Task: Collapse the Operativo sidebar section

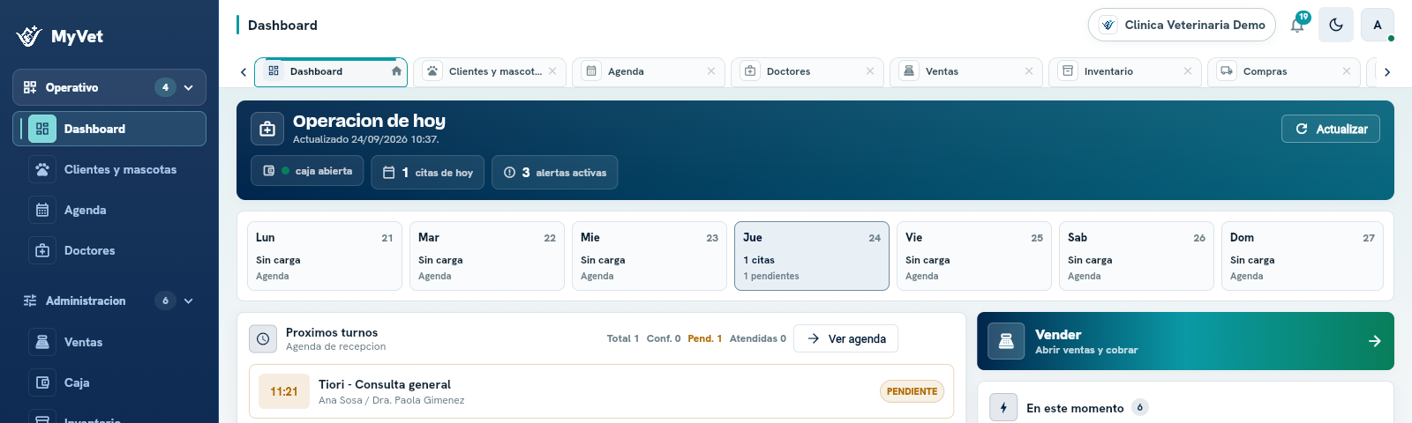Action: (x=109, y=87)
